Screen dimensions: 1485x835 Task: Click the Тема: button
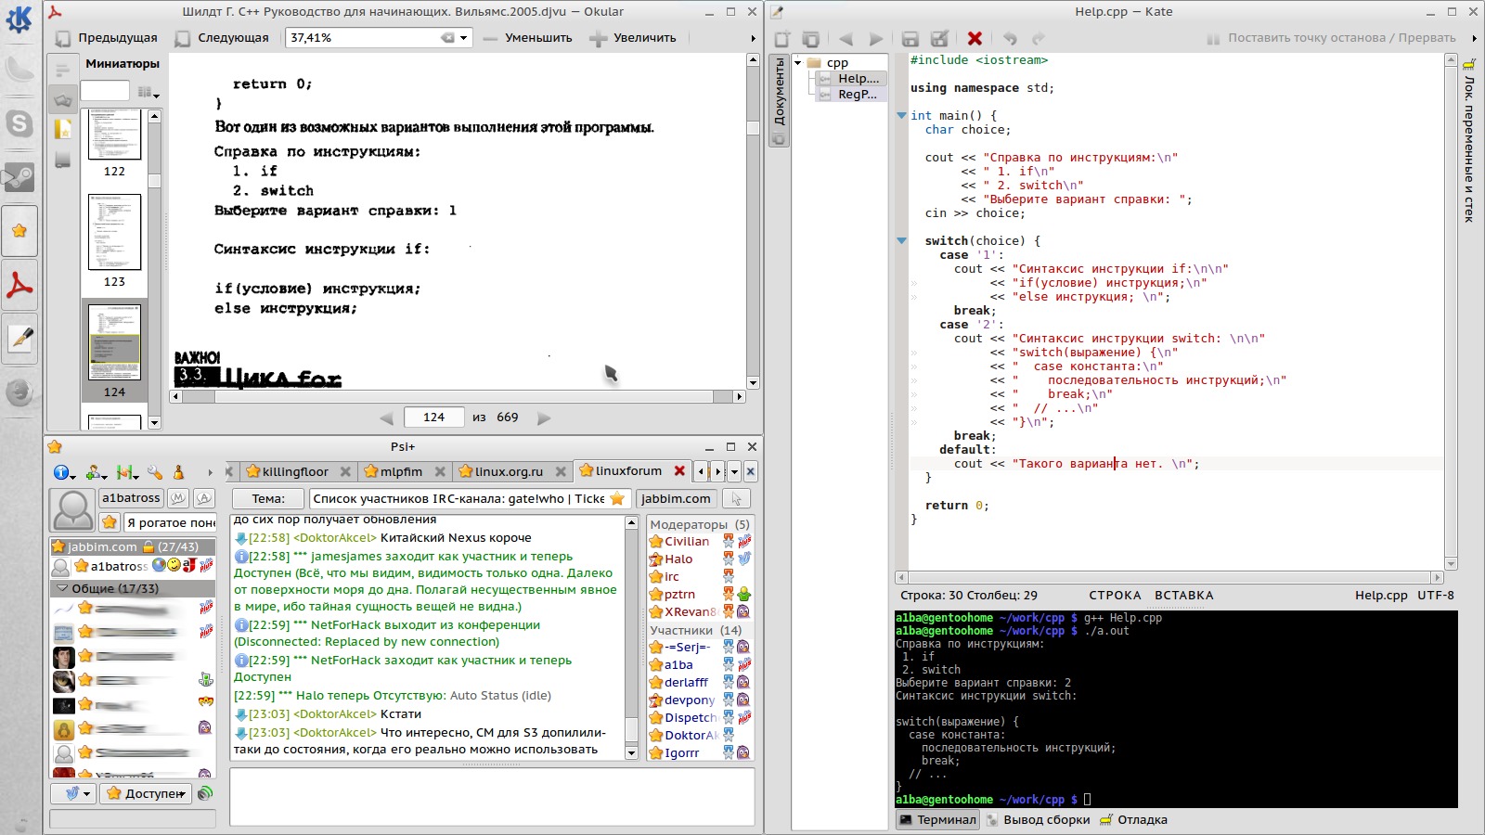click(x=268, y=498)
